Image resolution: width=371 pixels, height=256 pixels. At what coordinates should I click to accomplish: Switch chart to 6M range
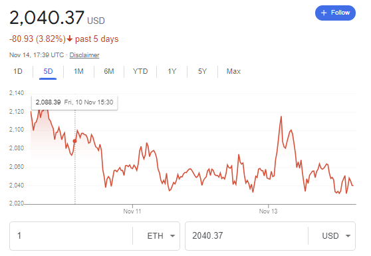(109, 71)
